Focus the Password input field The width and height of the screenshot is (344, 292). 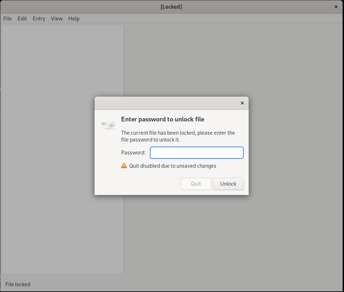tap(197, 153)
